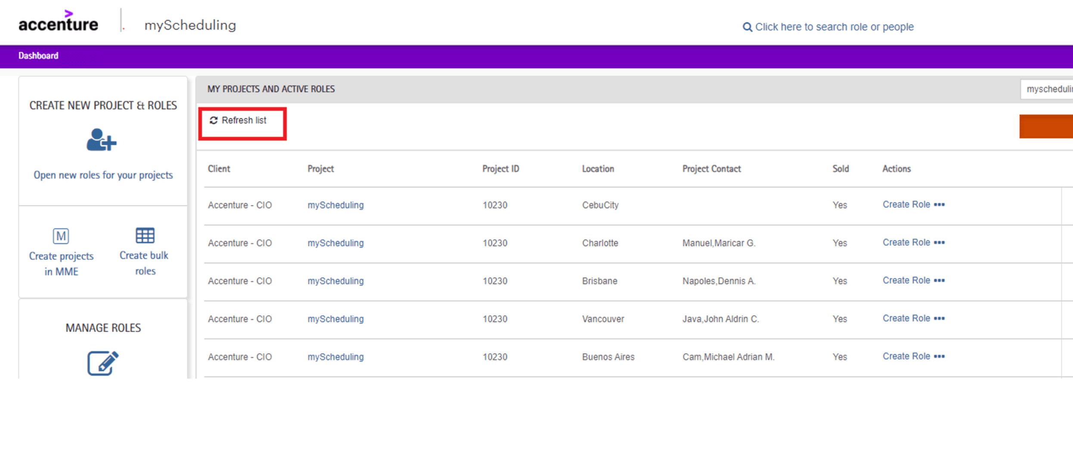Click MY PROJECTS AND ACTIVE ROLES heading

[x=271, y=89]
